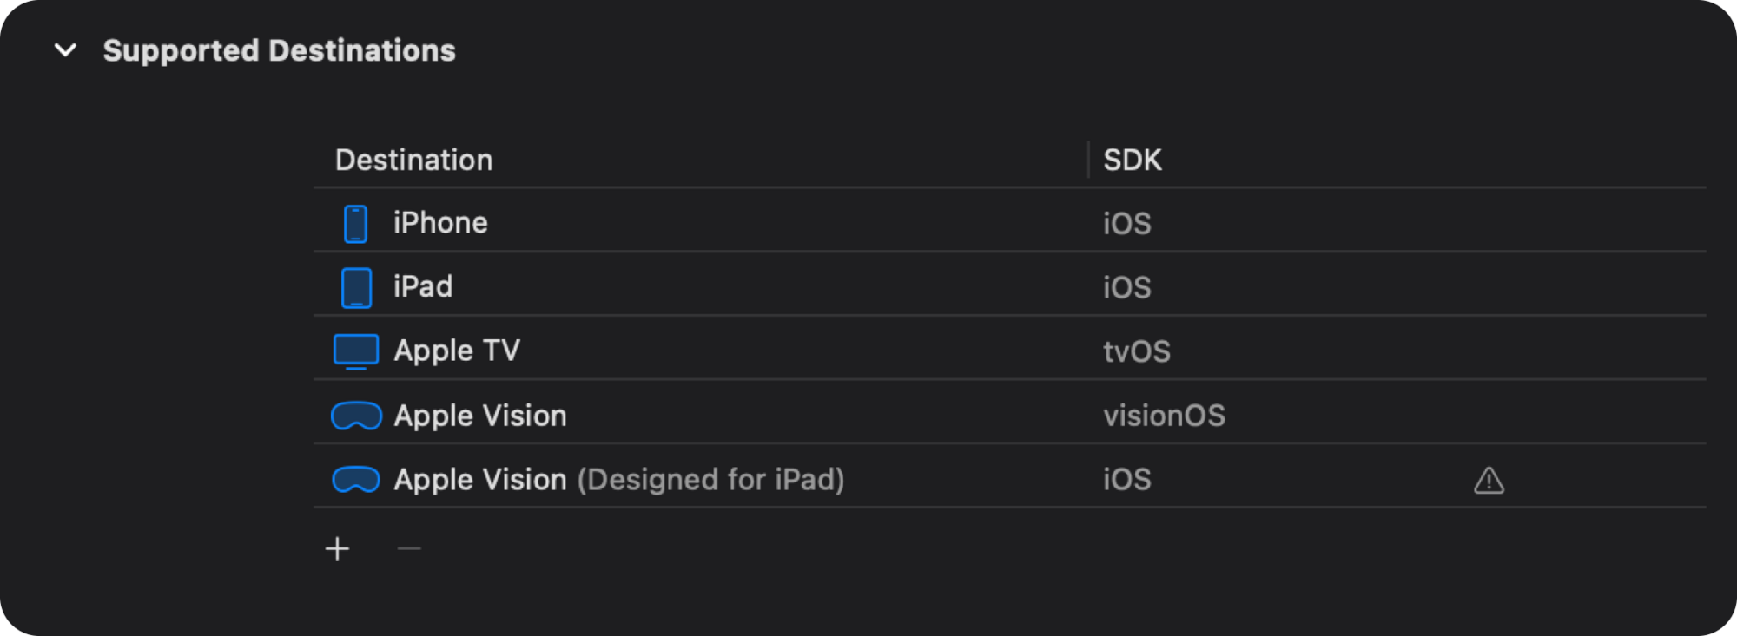Select the Apple TV destination row
1737x636 pixels.
pos(457,351)
